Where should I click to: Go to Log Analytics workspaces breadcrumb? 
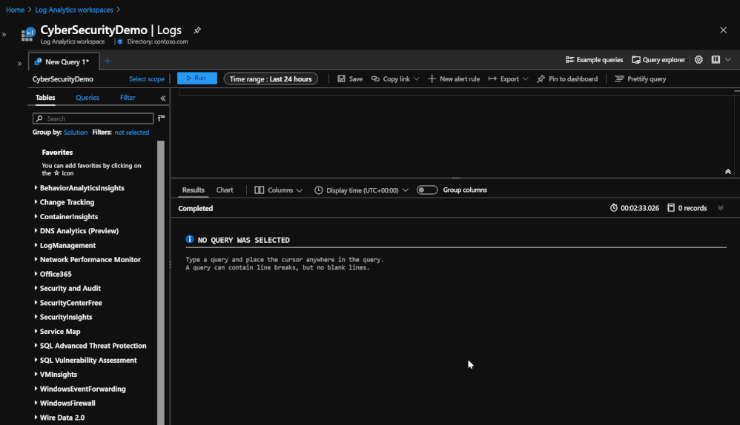74,10
